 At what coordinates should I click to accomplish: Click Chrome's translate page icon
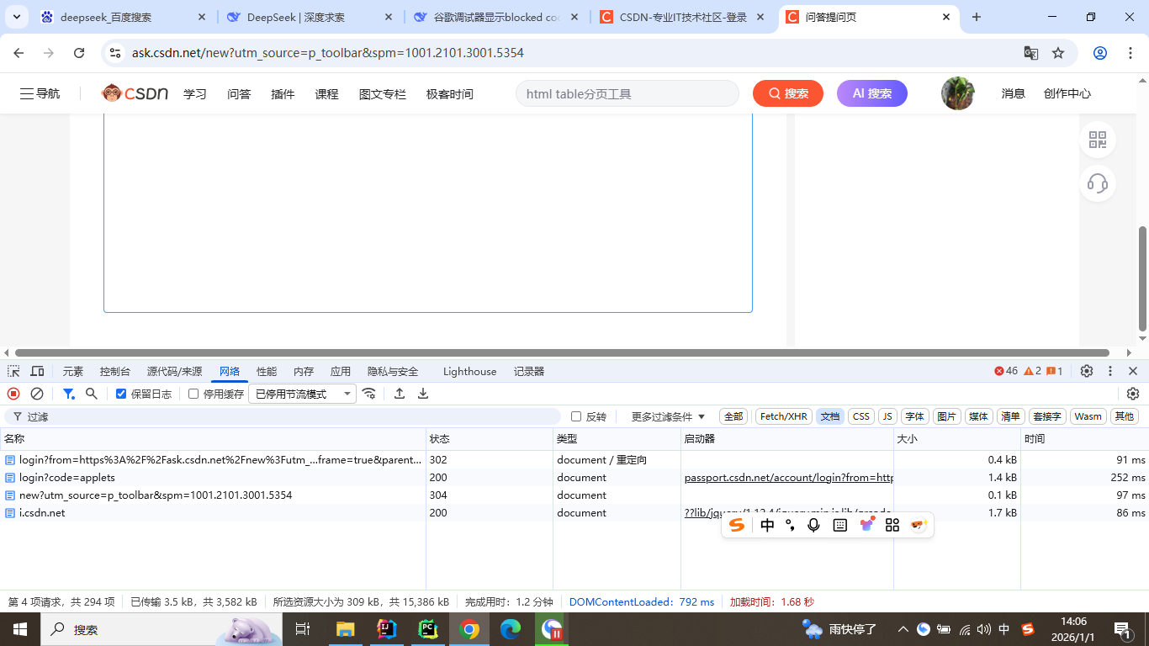1030,53
